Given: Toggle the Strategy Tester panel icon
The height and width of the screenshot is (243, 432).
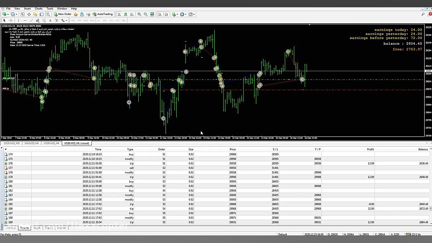Looking at the screenshot, I should [x=48, y=14].
